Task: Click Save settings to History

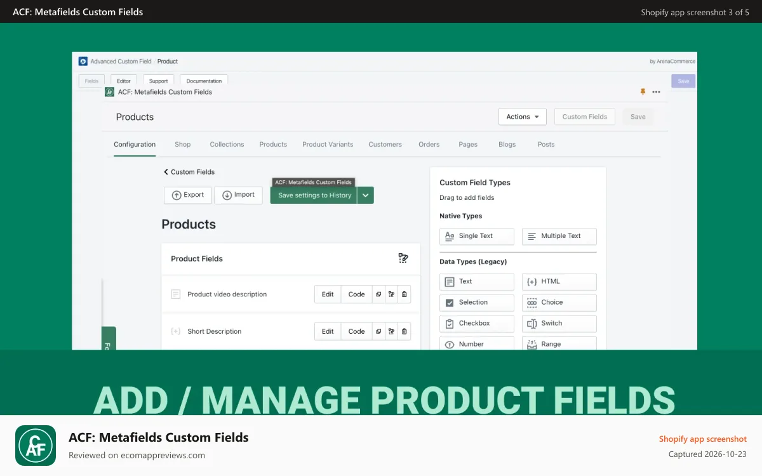Action: (314, 195)
